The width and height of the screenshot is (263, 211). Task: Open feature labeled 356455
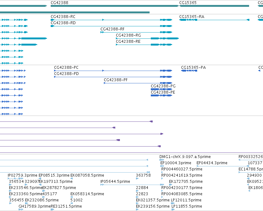tap(16, 200)
